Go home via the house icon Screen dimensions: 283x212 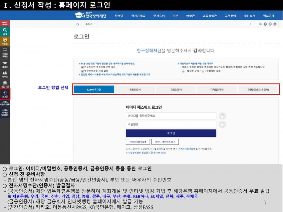78,24
